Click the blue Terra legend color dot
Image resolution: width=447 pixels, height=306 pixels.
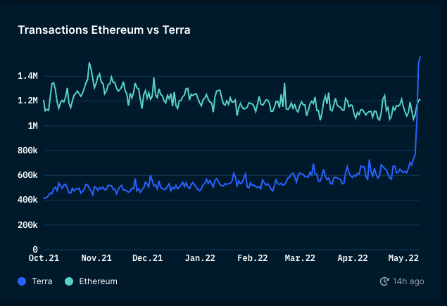tap(22, 281)
